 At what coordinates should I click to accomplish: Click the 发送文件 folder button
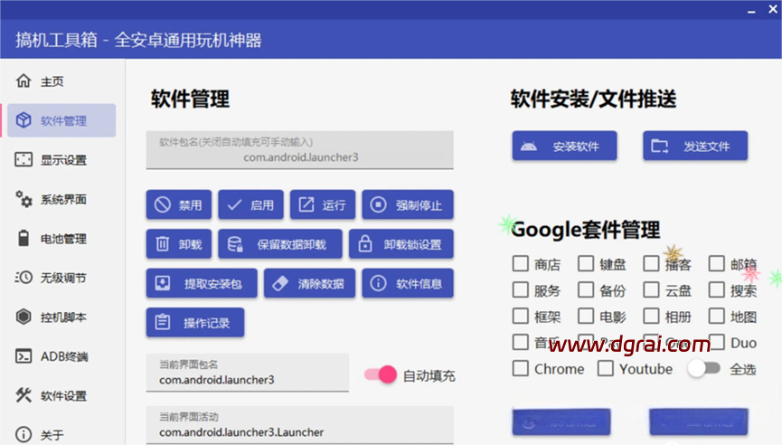(695, 146)
